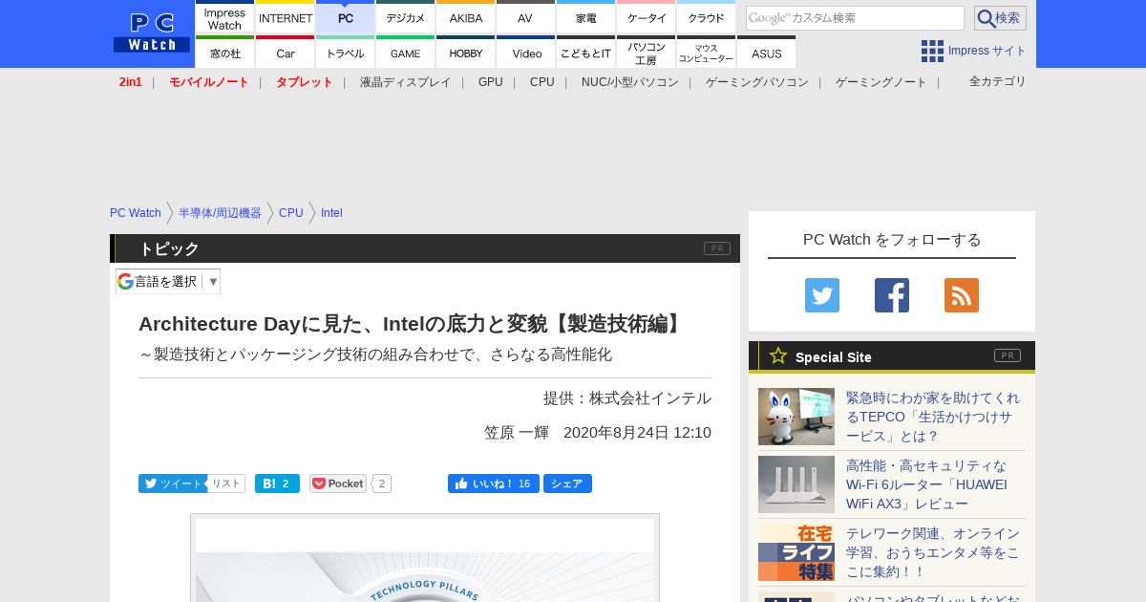Go to the タブレット category

[x=305, y=82]
